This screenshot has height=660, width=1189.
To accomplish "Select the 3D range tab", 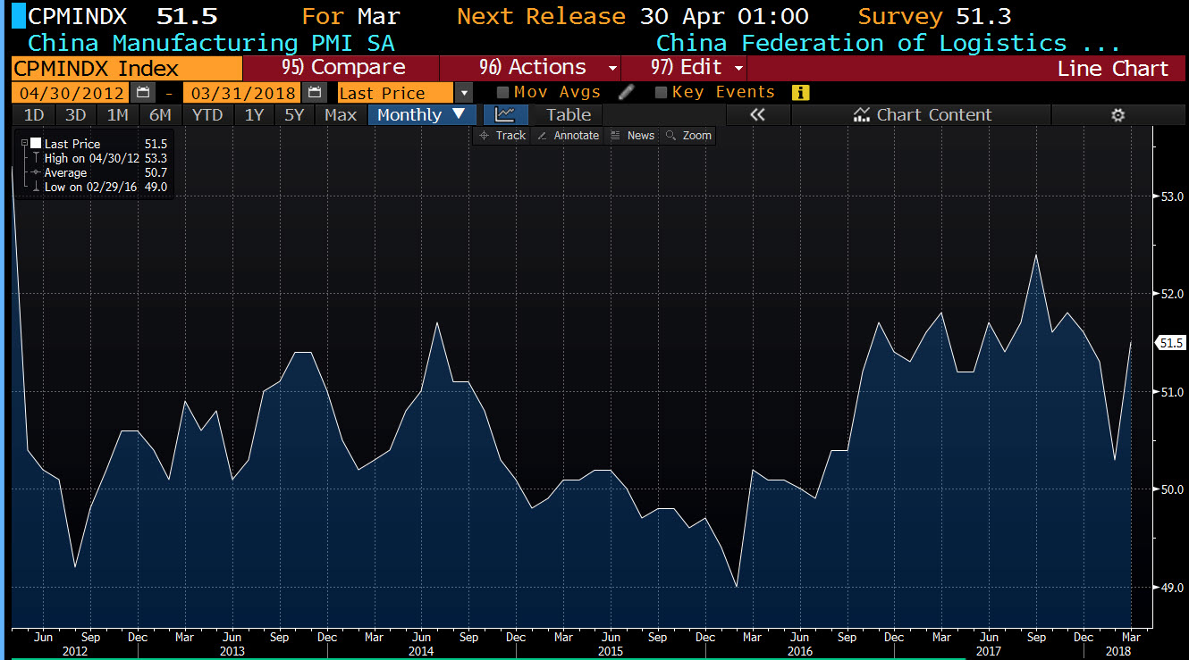I will [x=76, y=114].
